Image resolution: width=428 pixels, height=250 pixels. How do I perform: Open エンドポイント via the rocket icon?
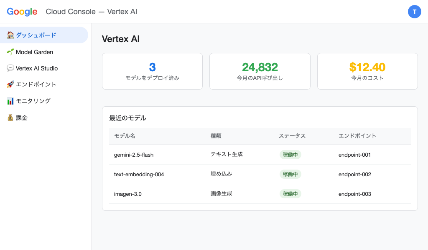click(10, 84)
